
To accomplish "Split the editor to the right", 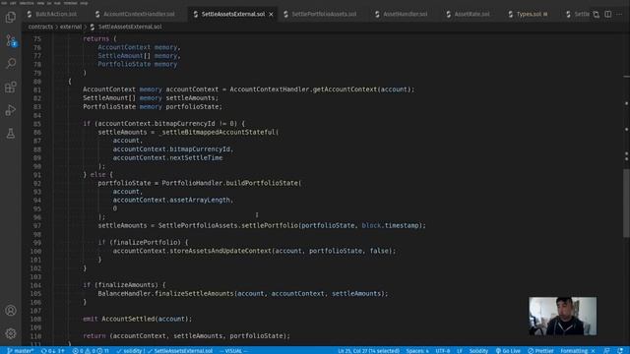I will [608, 14].
